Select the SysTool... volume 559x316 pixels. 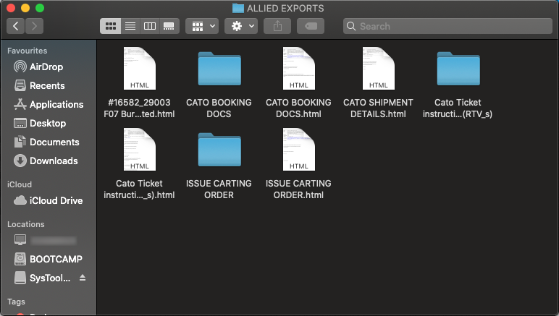coord(42,278)
